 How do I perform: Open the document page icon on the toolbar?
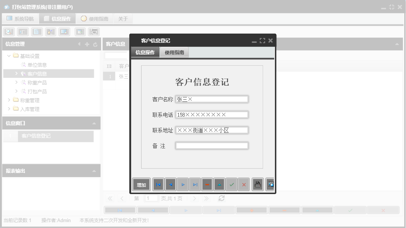pos(37,32)
